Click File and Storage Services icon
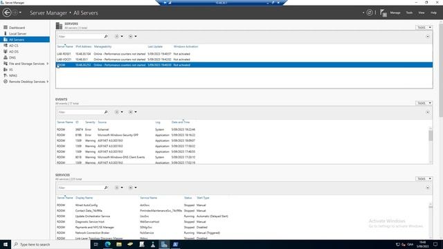 click(x=6, y=64)
